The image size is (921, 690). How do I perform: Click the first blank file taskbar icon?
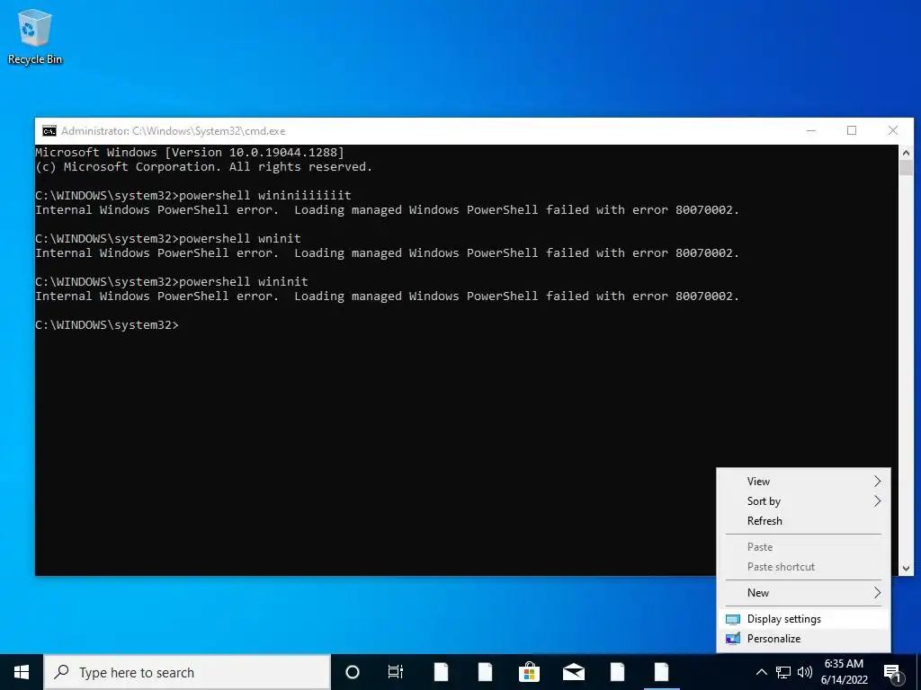[x=441, y=672]
